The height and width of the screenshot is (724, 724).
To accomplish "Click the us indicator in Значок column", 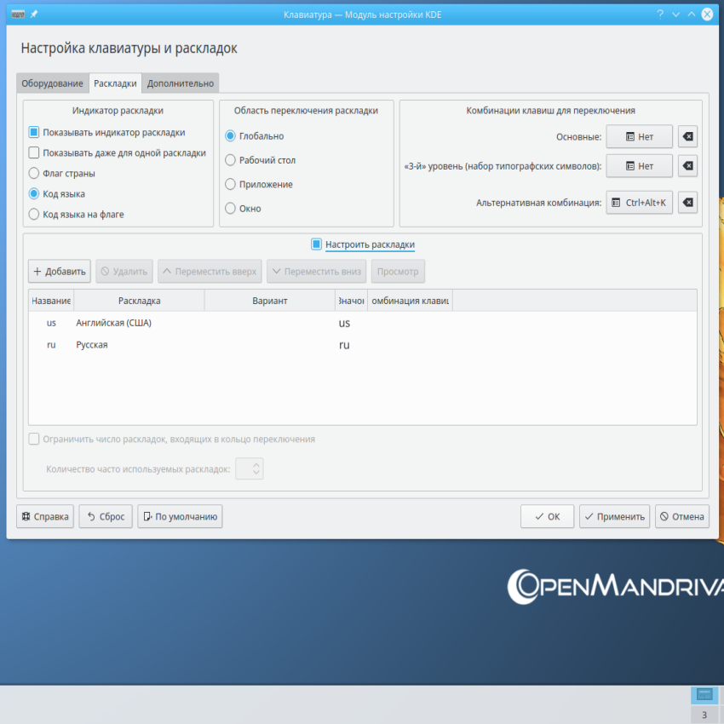I will 344,323.
